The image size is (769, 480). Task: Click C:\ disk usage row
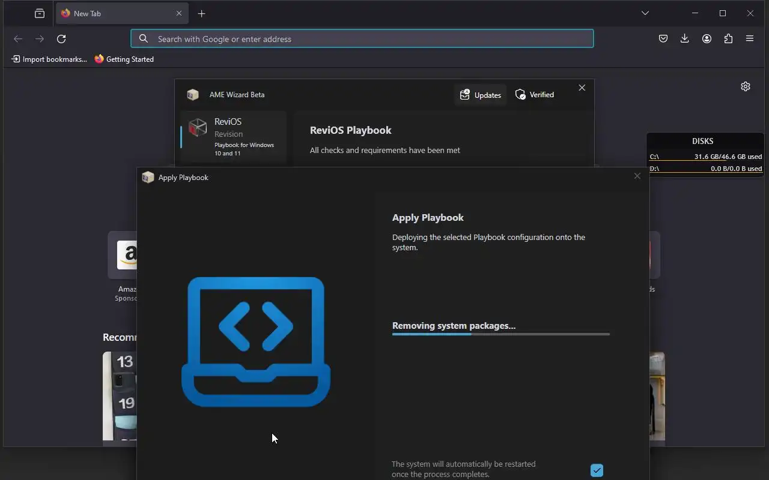(x=705, y=157)
